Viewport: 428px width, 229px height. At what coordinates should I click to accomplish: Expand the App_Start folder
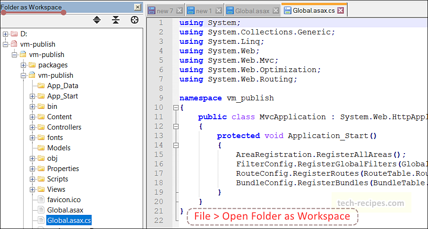point(32,96)
